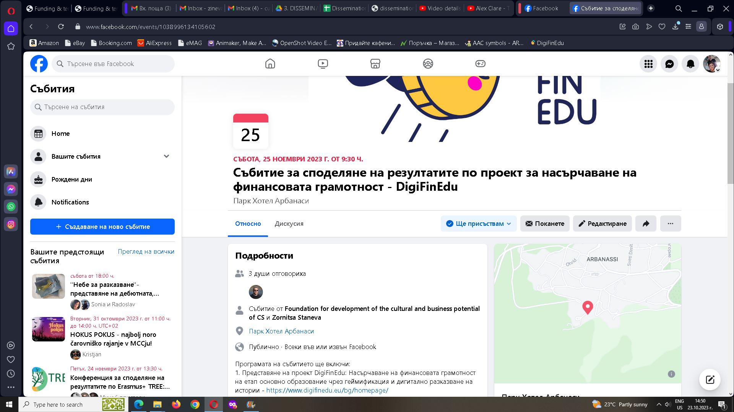This screenshot has width=734, height=412.
Task: Open the Gaming icon in top navigation
Action: click(x=481, y=64)
